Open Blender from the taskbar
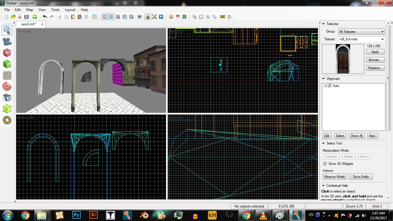The image size is (393, 221). [144, 215]
